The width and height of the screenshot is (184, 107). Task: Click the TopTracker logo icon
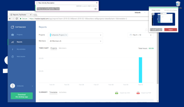tap(13, 27)
